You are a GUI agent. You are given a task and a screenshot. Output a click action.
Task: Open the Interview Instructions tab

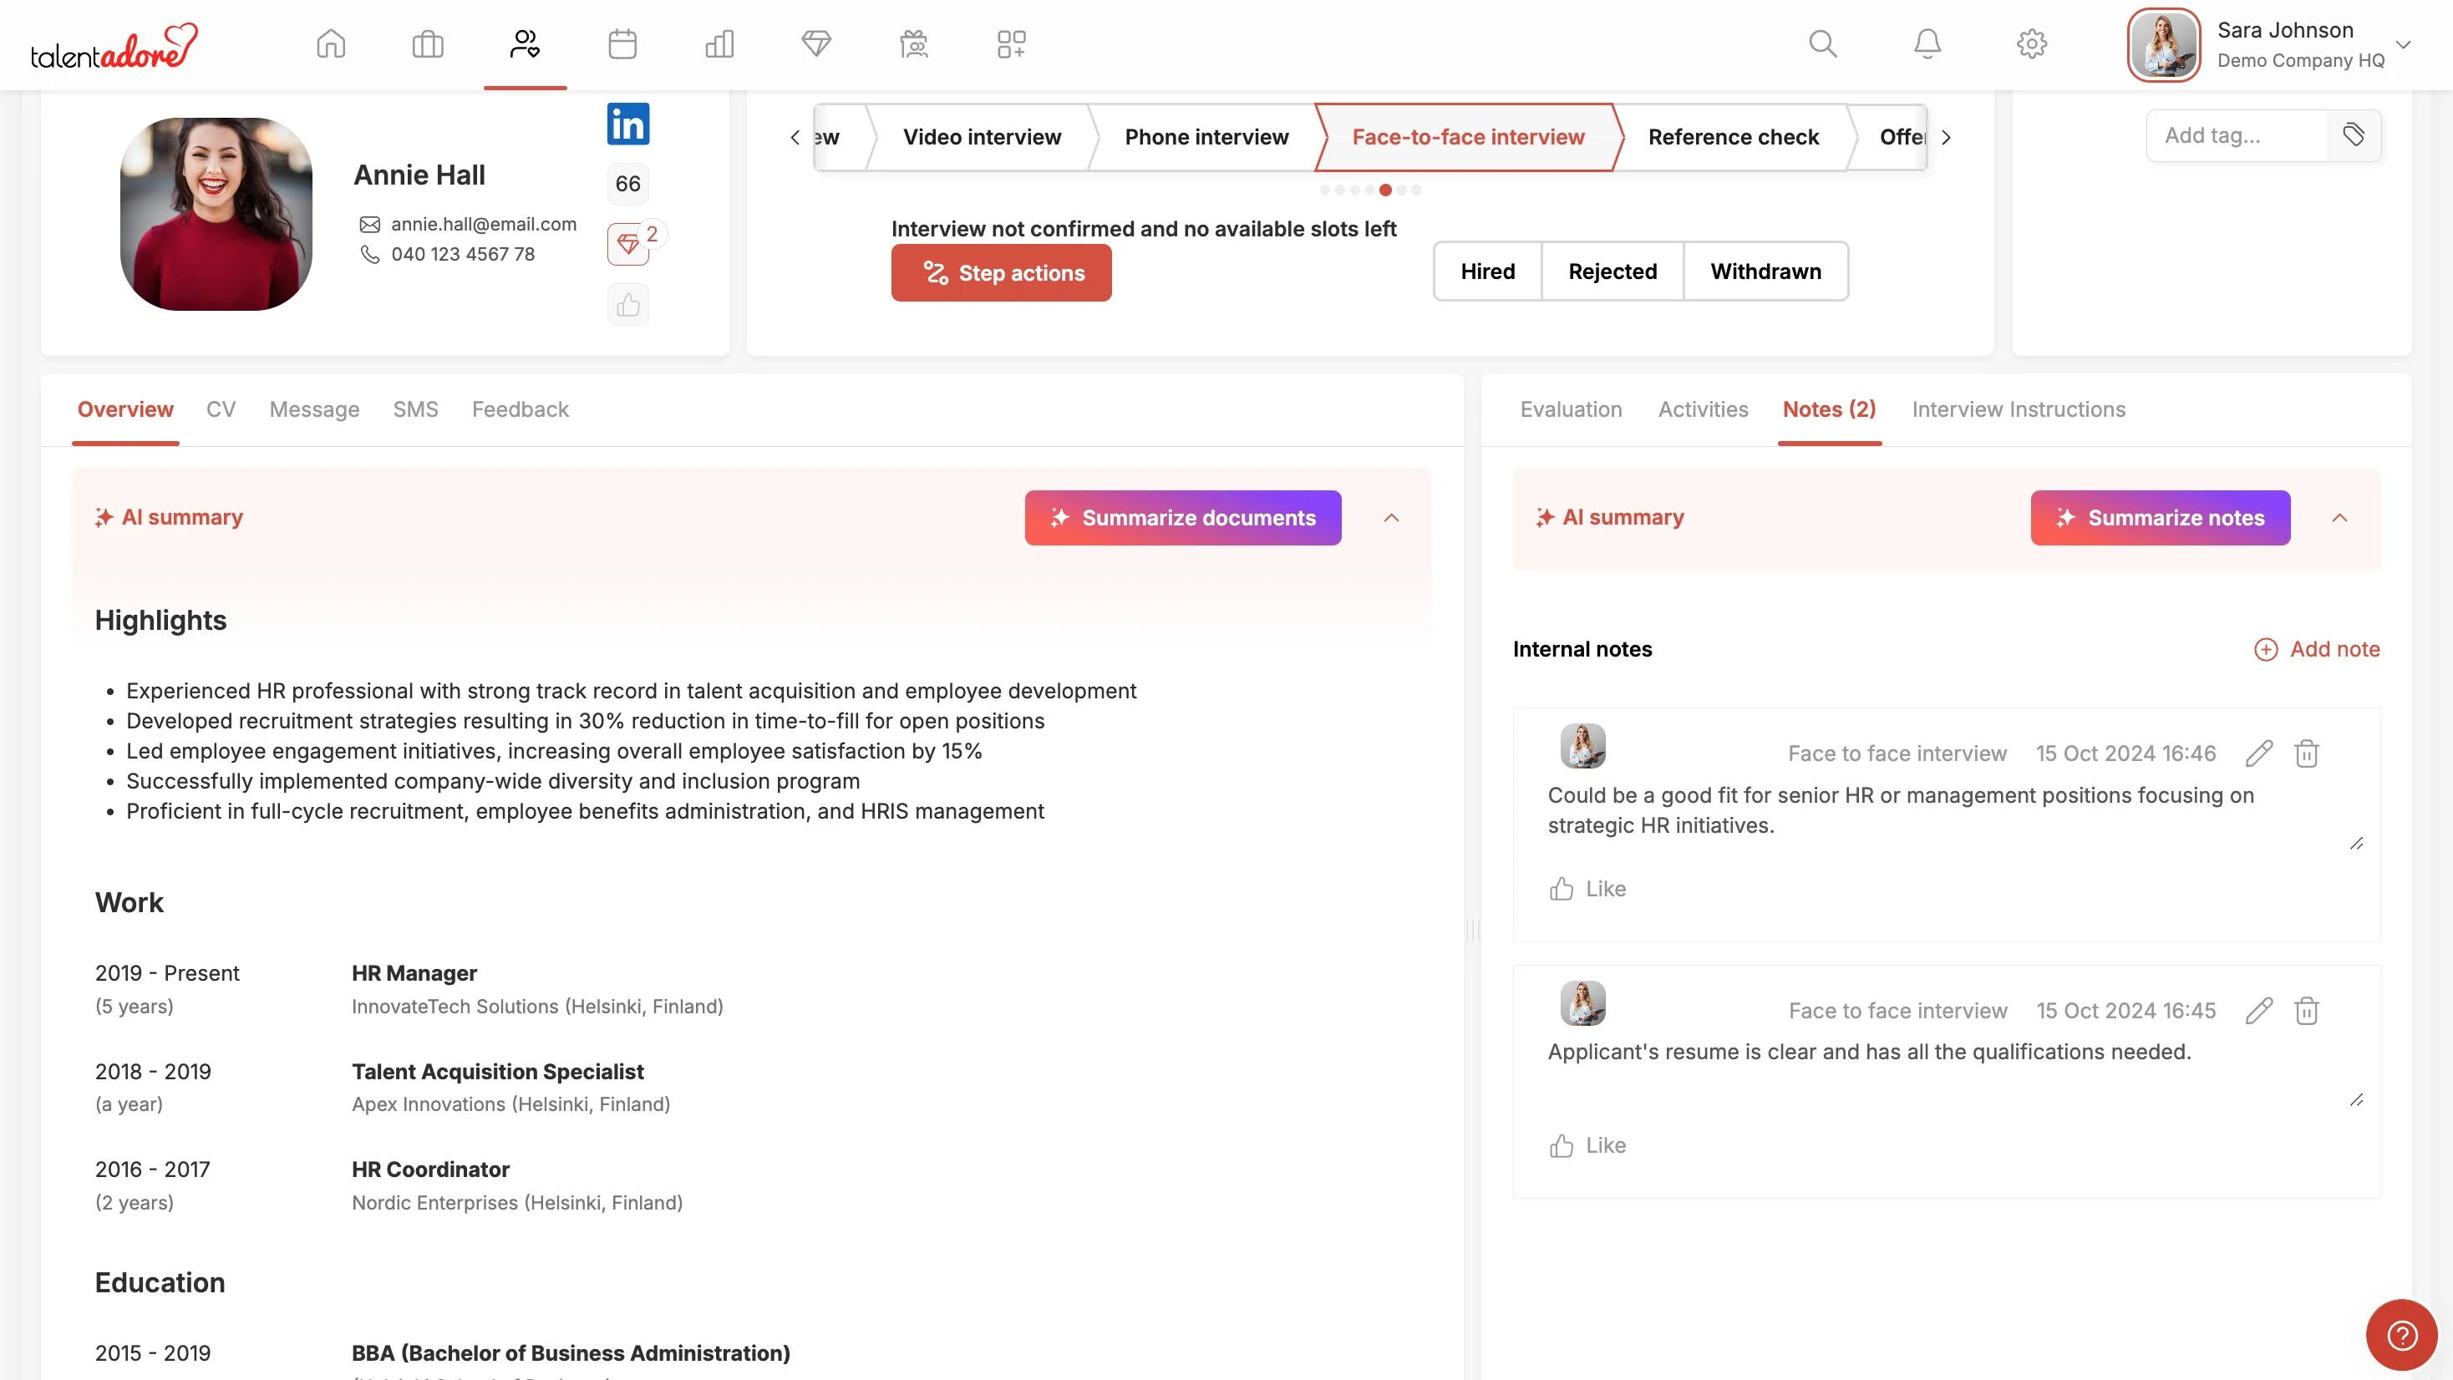click(x=2018, y=409)
